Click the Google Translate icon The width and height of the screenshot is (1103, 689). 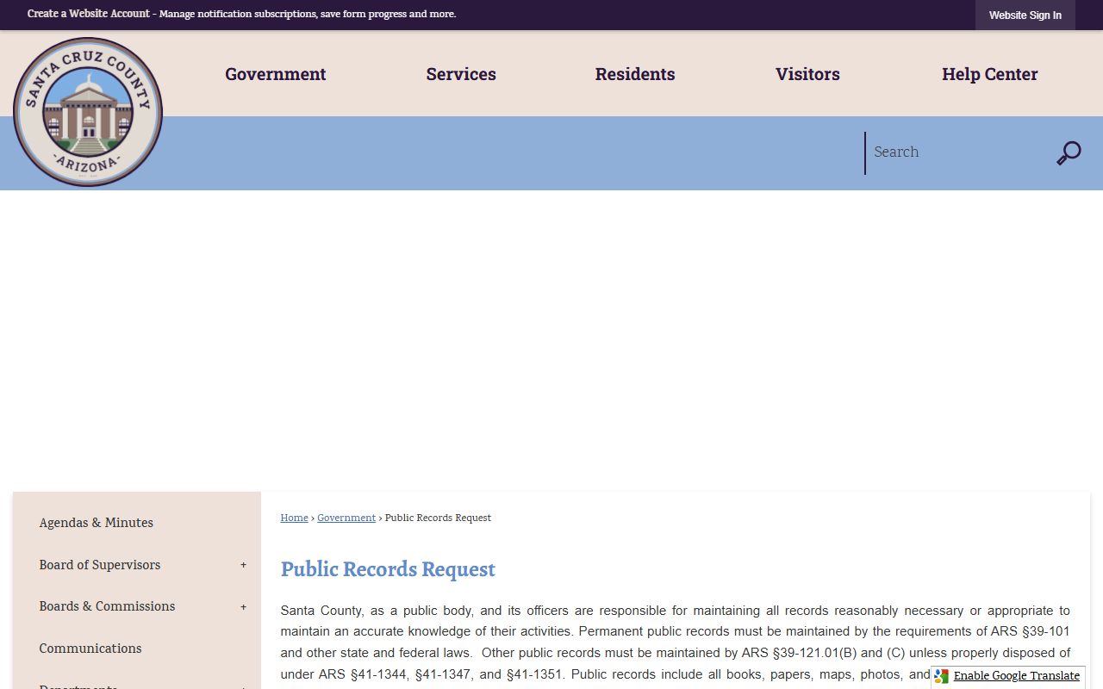pyautogui.click(x=942, y=676)
